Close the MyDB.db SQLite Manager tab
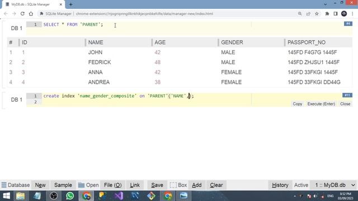The image size is (358, 201). click(x=61, y=4)
